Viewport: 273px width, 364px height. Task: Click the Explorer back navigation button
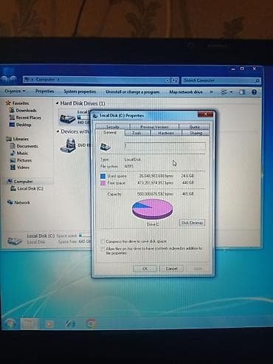coord(4,79)
